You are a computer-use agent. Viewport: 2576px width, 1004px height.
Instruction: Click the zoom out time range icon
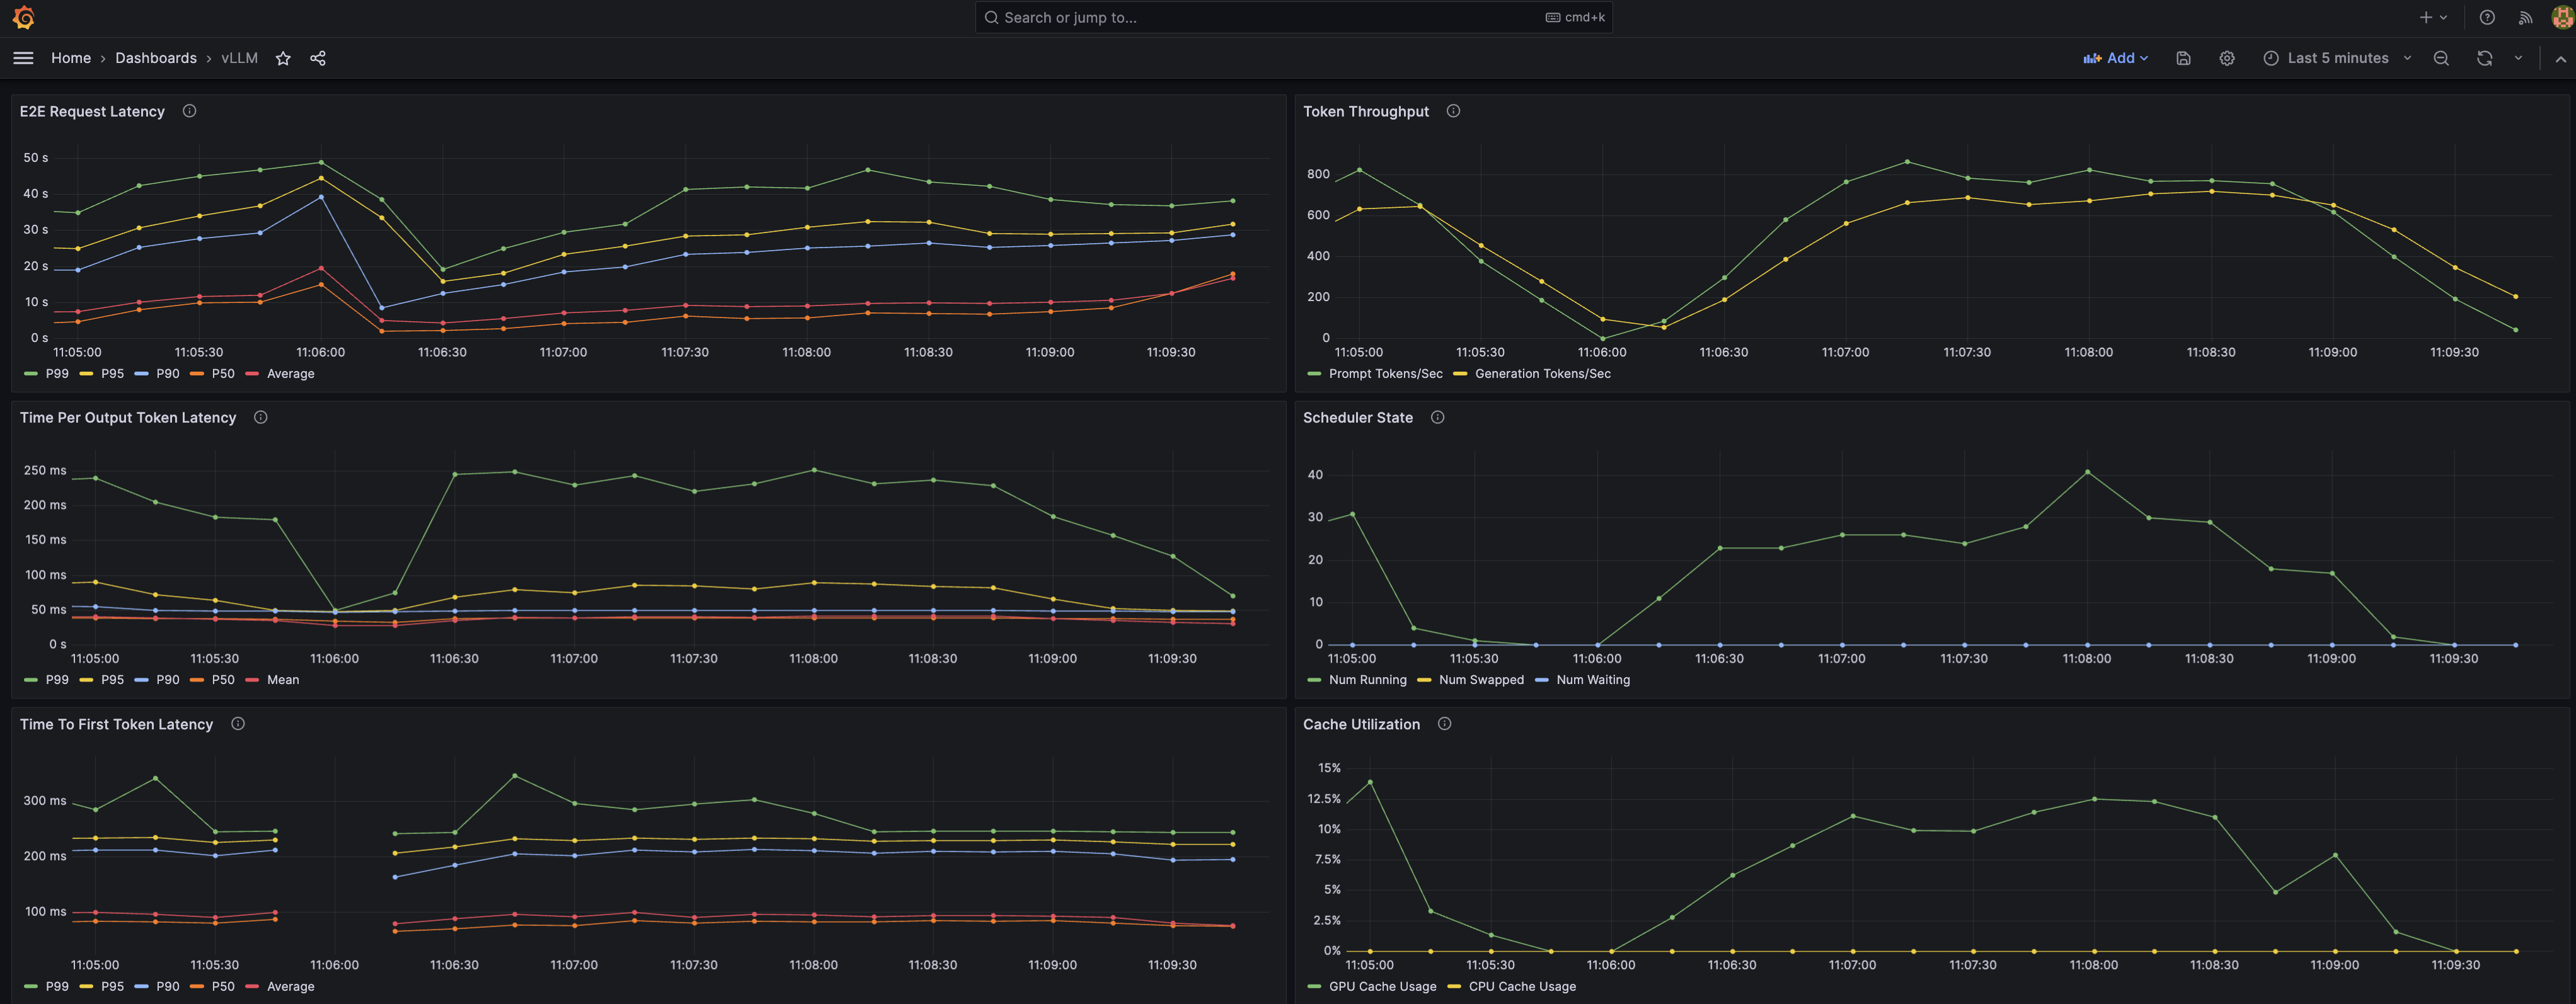click(2441, 58)
